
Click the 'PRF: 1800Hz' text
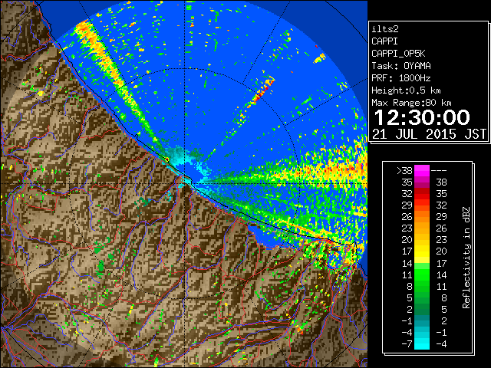(400, 78)
